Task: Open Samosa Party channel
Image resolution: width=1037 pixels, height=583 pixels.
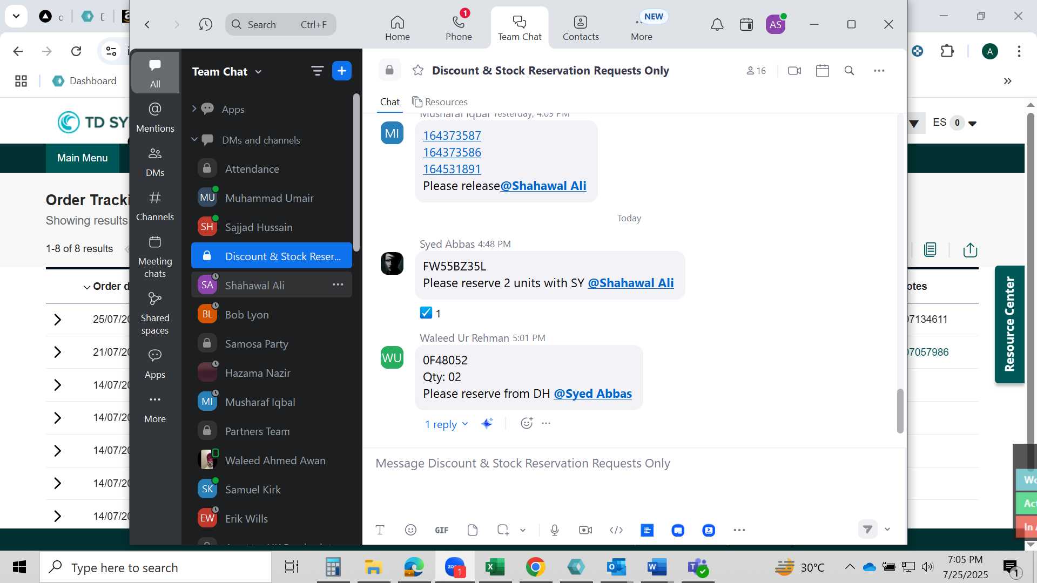Action: tap(272, 343)
